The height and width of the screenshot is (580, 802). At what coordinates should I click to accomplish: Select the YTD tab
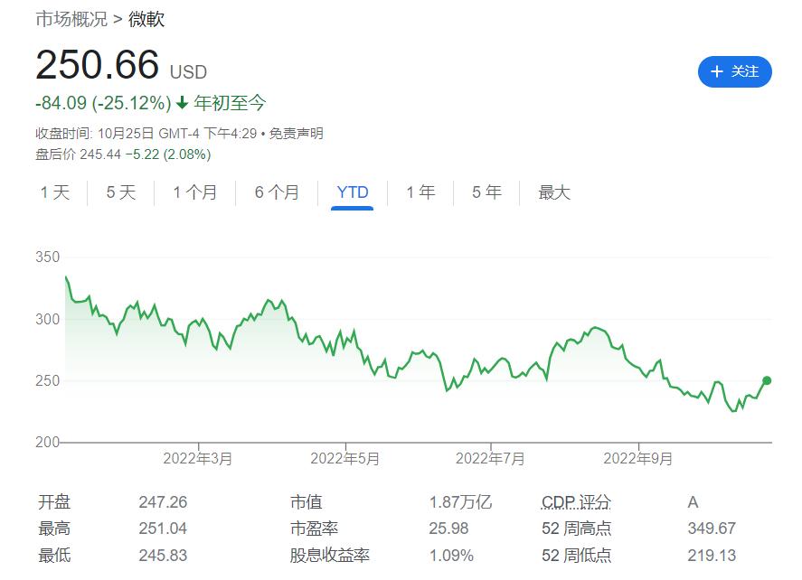pyautogui.click(x=353, y=192)
